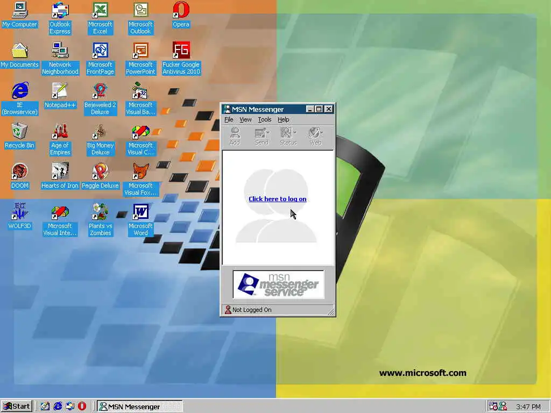The height and width of the screenshot is (413, 551).
Task: Select the Microsoft PowerPoint shortcut
Action: tap(140, 59)
